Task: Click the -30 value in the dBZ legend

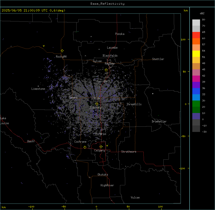Action: point(204,132)
